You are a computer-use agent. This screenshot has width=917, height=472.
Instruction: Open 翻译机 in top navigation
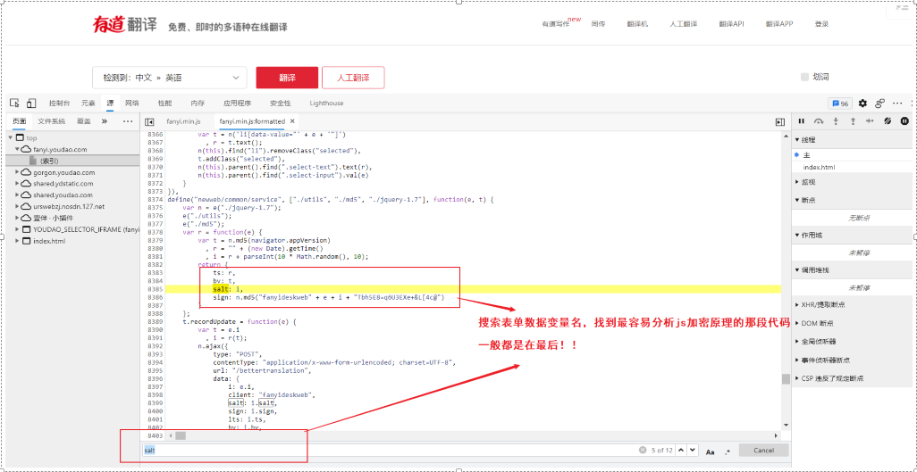(x=637, y=24)
